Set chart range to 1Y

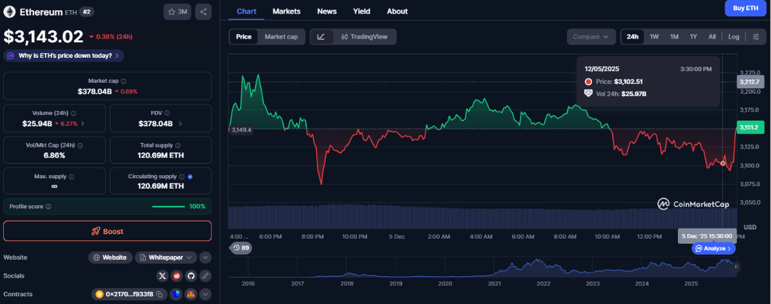(x=693, y=37)
